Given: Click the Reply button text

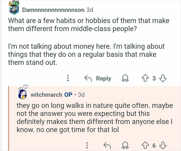Looking at the screenshot, I should point(103,78).
